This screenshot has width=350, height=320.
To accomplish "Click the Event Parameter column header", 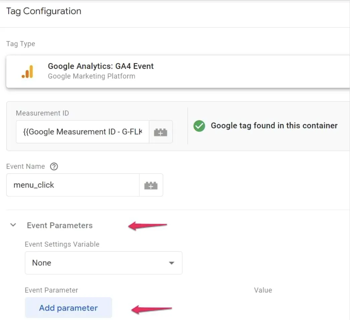I will pyautogui.click(x=51, y=290).
